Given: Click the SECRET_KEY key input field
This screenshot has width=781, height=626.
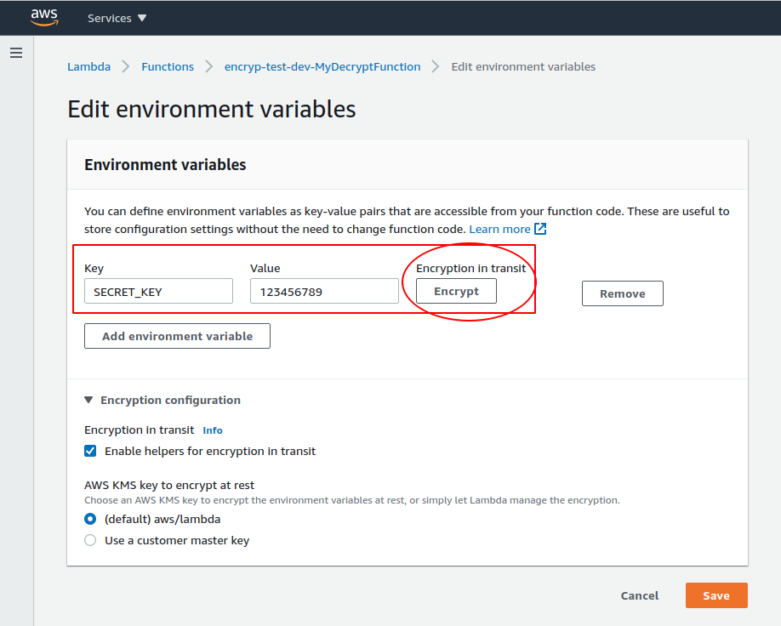Looking at the screenshot, I should (x=158, y=292).
